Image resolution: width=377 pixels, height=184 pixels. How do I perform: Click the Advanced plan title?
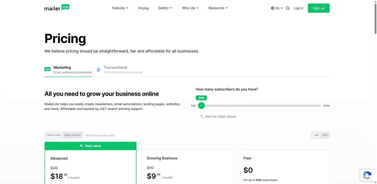click(x=59, y=158)
